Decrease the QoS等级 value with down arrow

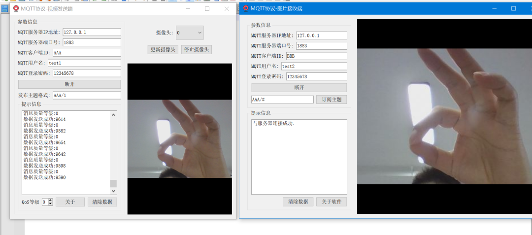(51, 204)
